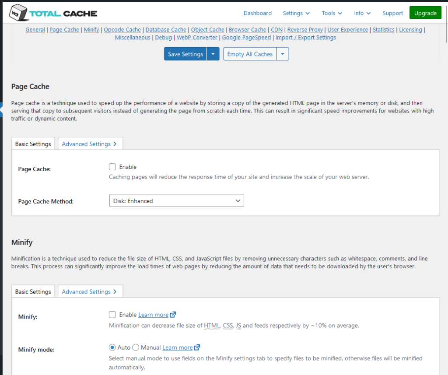Open Minify Advanced Settings tab

90,291
